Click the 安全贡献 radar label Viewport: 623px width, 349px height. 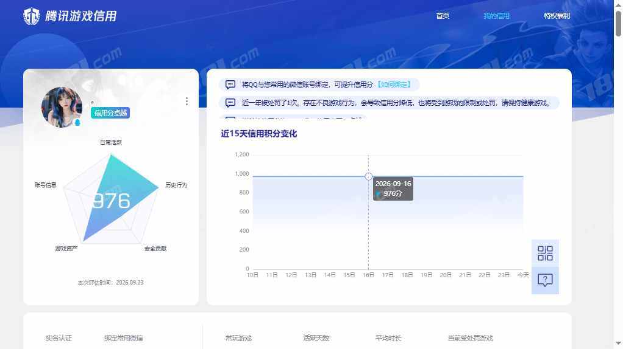(155, 249)
